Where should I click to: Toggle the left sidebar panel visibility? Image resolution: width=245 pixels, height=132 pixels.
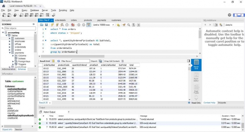tap(235, 15)
